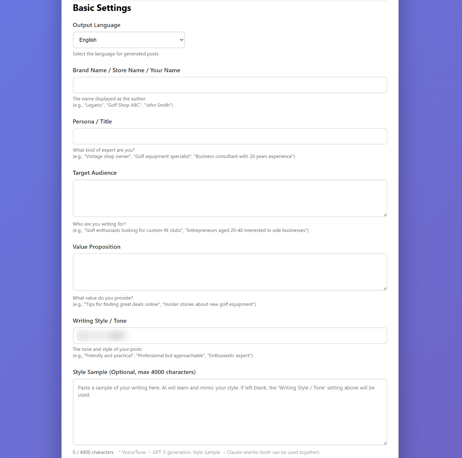Click the Basic Settings heading
This screenshot has width=462, height=458.
point(102,8)
